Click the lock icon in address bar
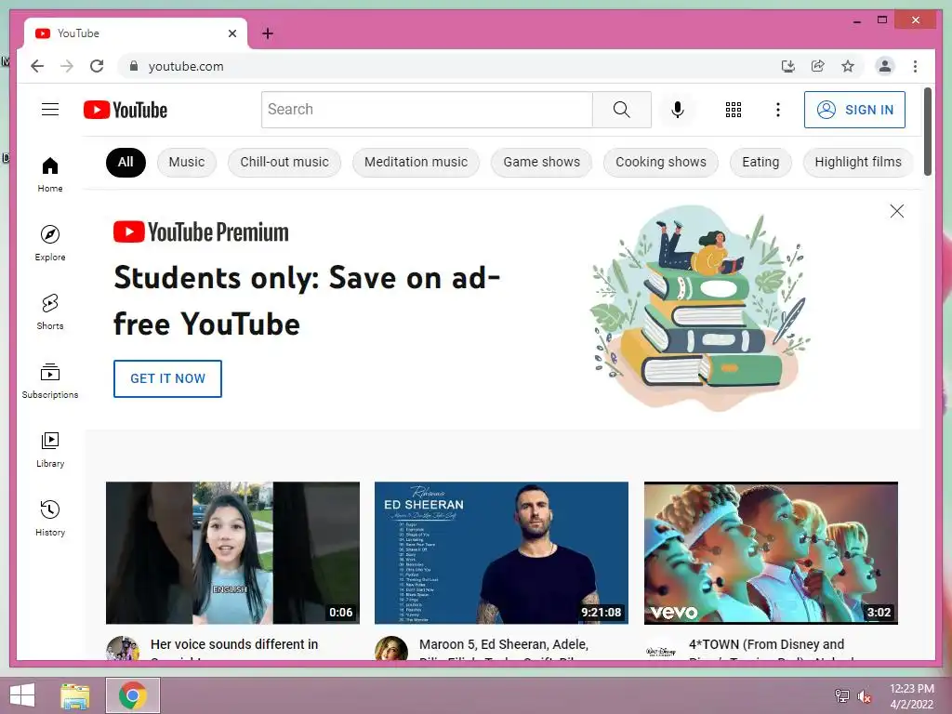Screen dimensions: 952x714 pyautogui.click(x=134, y=66)
